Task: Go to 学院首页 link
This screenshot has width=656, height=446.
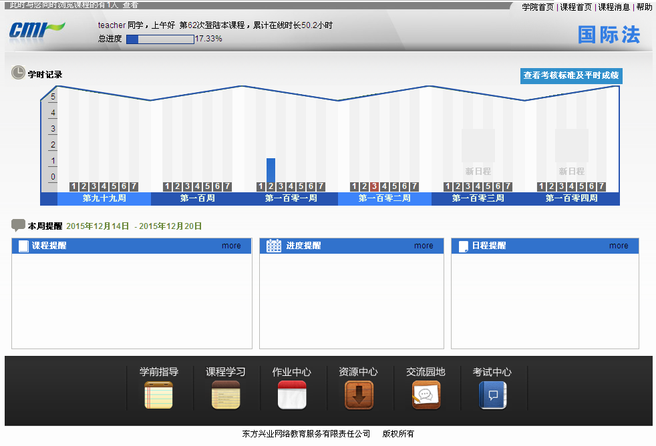Action: pyautogui.click(x=538, y=7)
